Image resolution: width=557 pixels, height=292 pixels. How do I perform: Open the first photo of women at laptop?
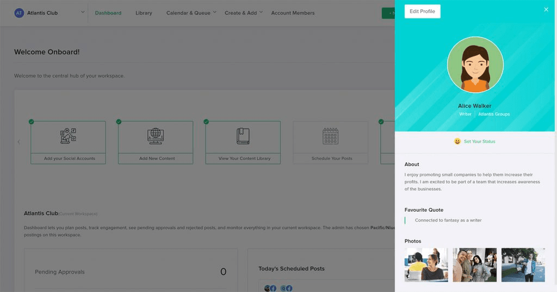pyautogui.click(x=426, y=265)
